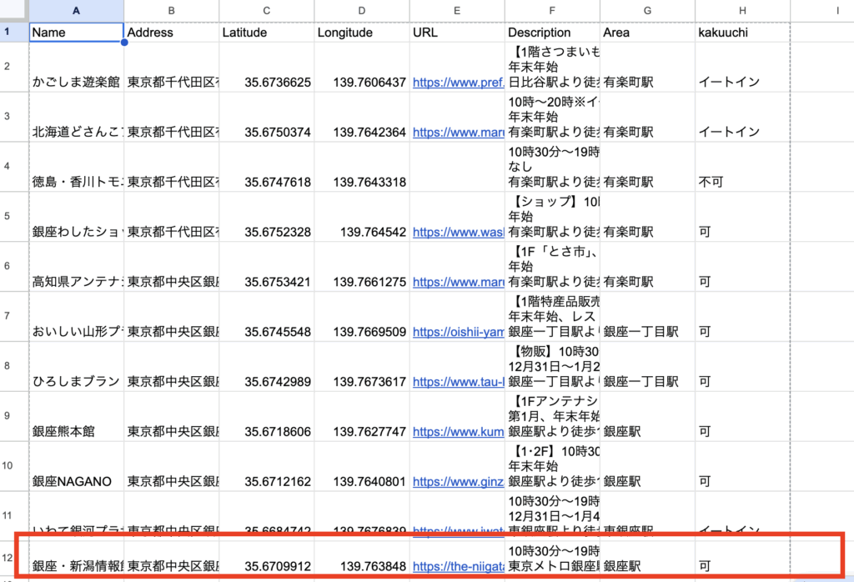
Task: Select column D header
Action: pyautogui.click(x=361, y=10)
